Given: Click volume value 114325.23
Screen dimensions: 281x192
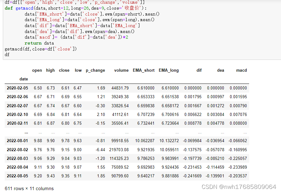Looking at the screenshot, I should (119, 158).
